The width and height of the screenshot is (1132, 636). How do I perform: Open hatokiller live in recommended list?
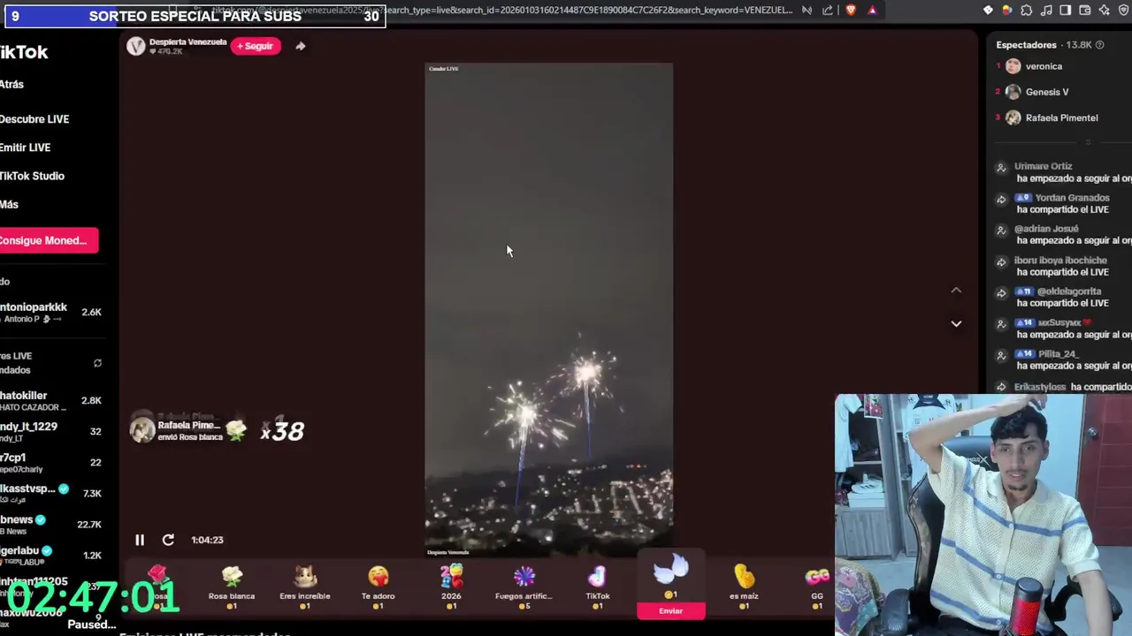tap(51, 400)
